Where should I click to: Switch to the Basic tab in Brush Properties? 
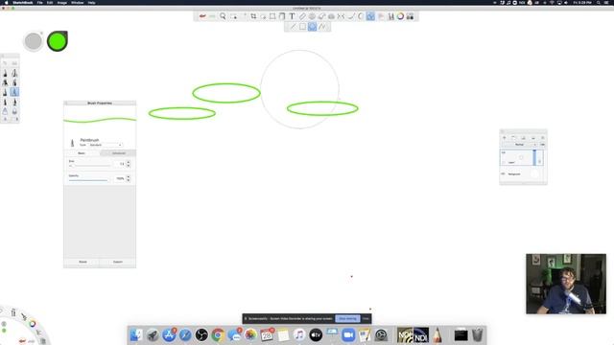point(82,153)
